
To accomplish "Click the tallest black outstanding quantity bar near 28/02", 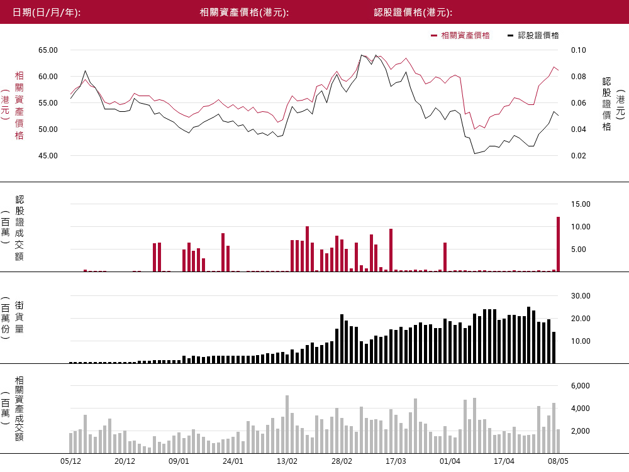I will point(342,339).
